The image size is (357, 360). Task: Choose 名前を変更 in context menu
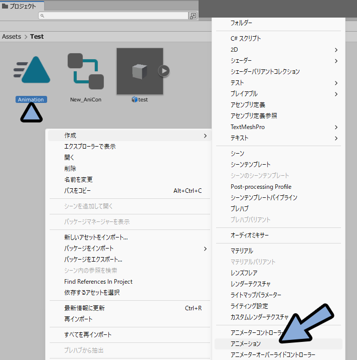(x=130, y=180)
